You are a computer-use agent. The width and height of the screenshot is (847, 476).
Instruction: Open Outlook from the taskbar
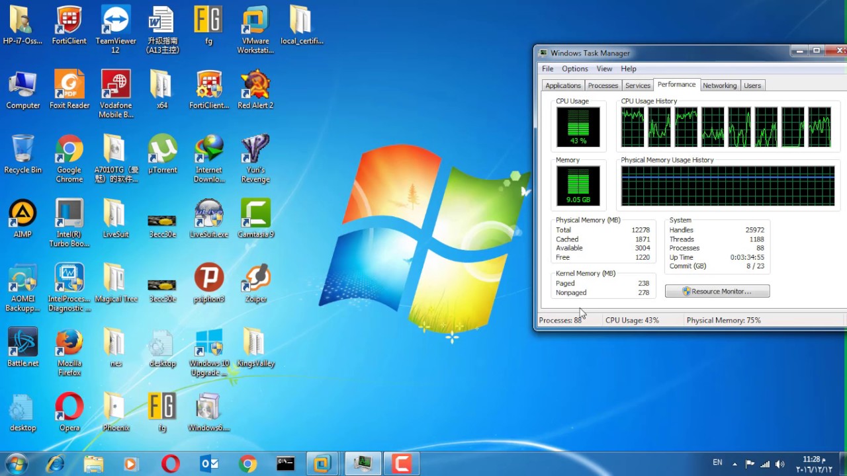pyautogui.click(x=209, y=464)
